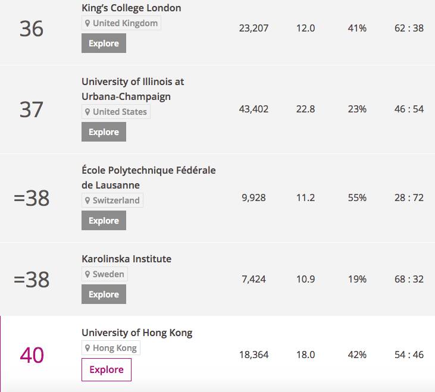Click the location pin beside Sweden
This screenshot has height=392, width=435.
pyautogui.click(x=87, y=274)
